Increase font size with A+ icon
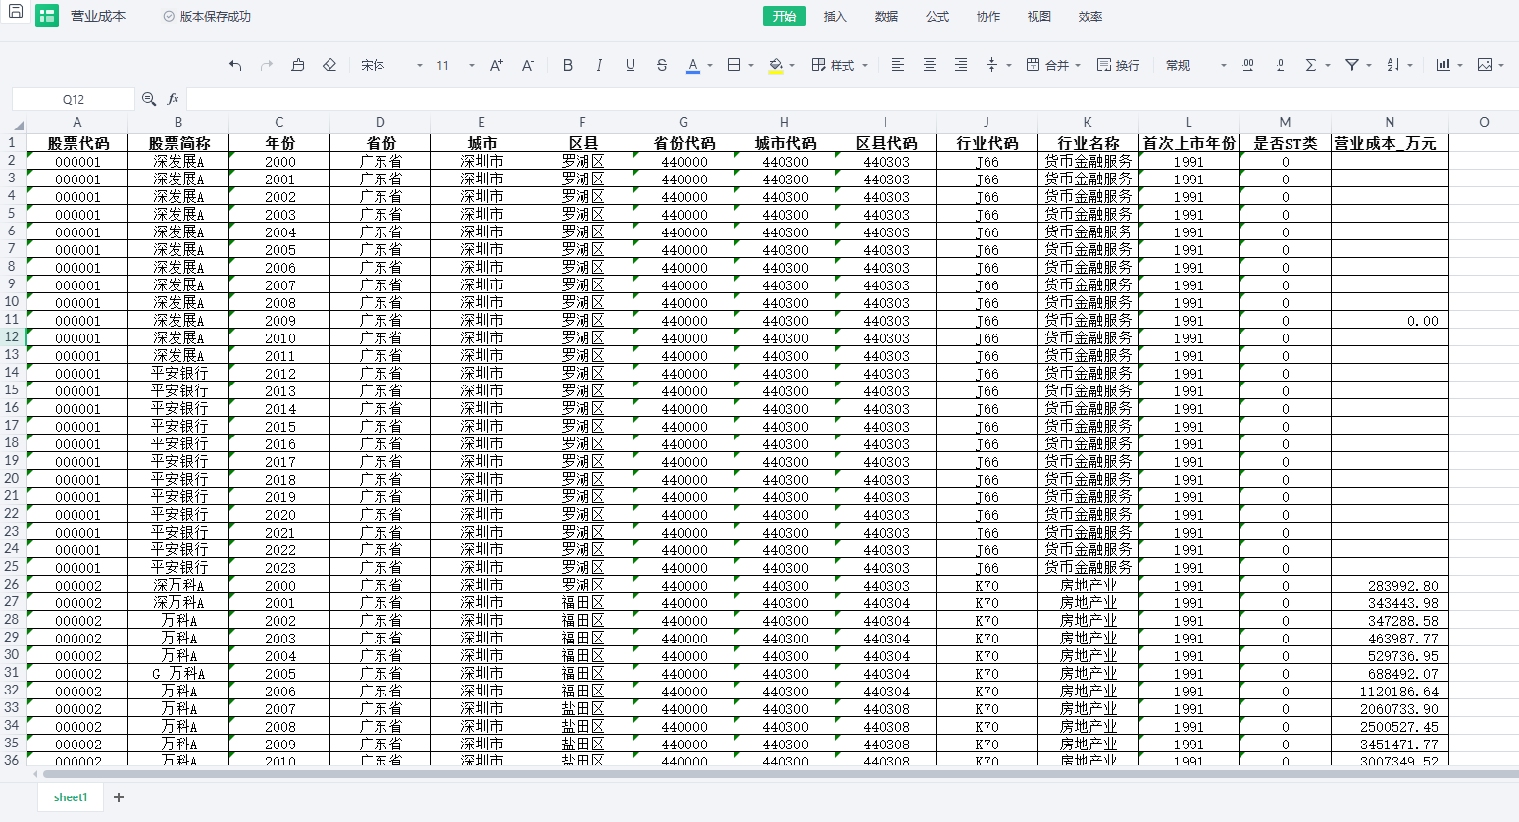This screenshot has width=1519, height=822. pos(496,65)
